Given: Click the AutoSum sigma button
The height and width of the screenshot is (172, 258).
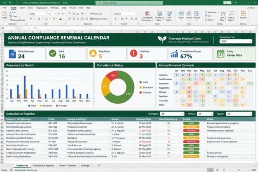Looking at the screenshot, I should (210, 12).
